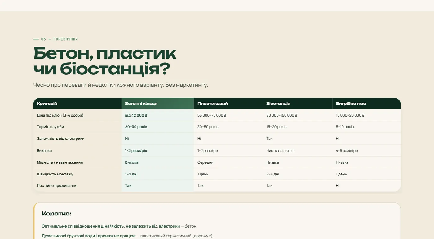The height and width of the screenshot is (239, 434).
Task: Click "1-2 рази/рік" under Бетонні кільця
Action: pos(136,151)
